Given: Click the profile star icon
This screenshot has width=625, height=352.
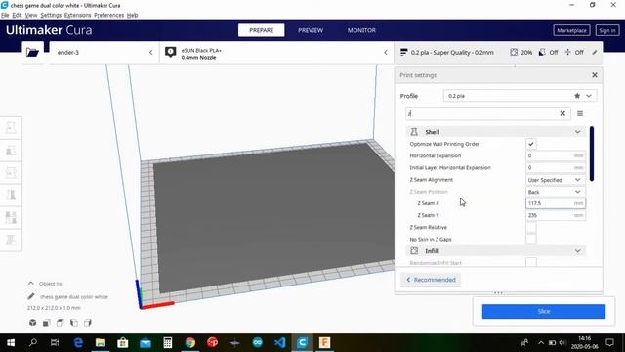Looking at the screenshot, I should pos(577,96).
